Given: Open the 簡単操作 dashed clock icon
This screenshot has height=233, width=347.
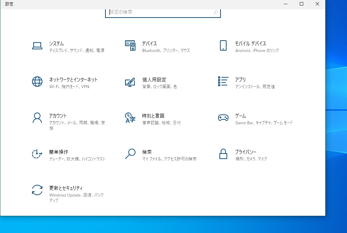Looking at the screenshot, I should click(37, 153).
